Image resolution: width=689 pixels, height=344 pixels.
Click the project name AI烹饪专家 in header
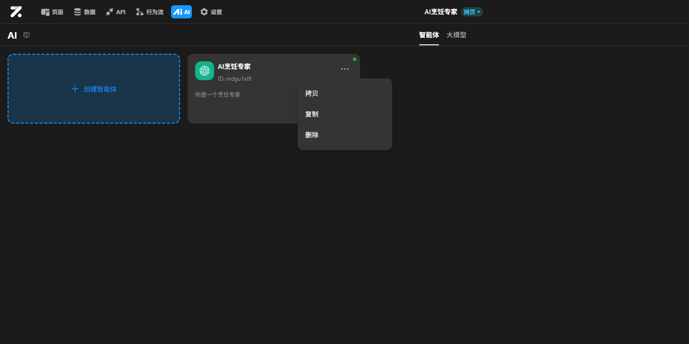click(x=440, y=12)
